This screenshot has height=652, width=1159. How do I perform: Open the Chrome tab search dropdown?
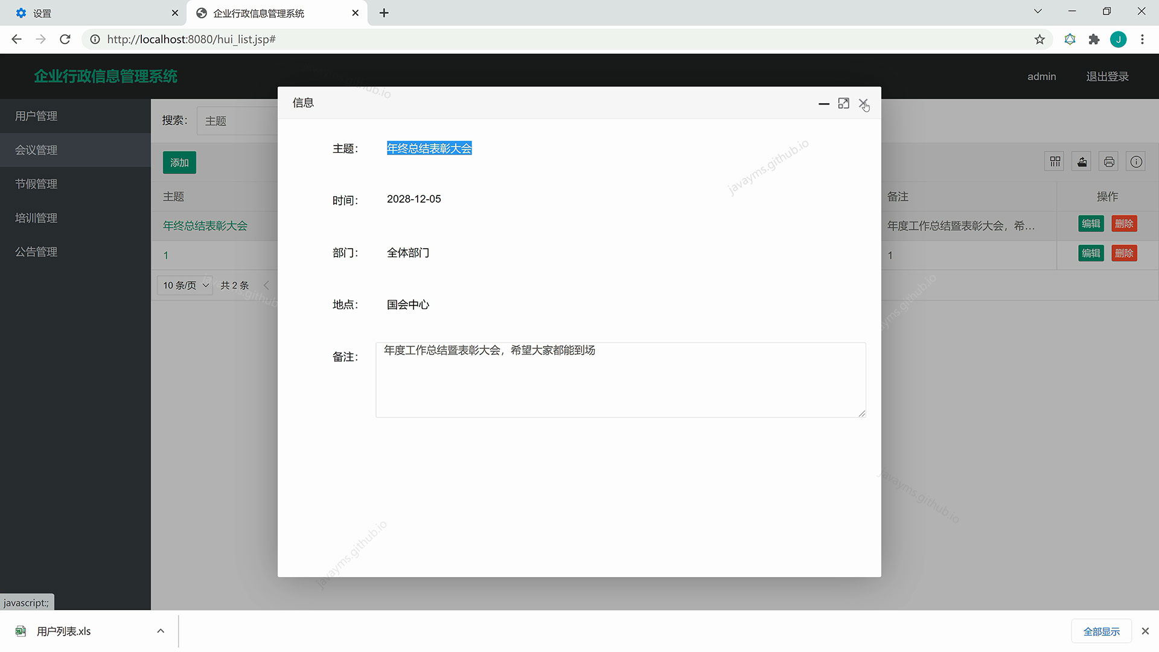click(1038, 11)
